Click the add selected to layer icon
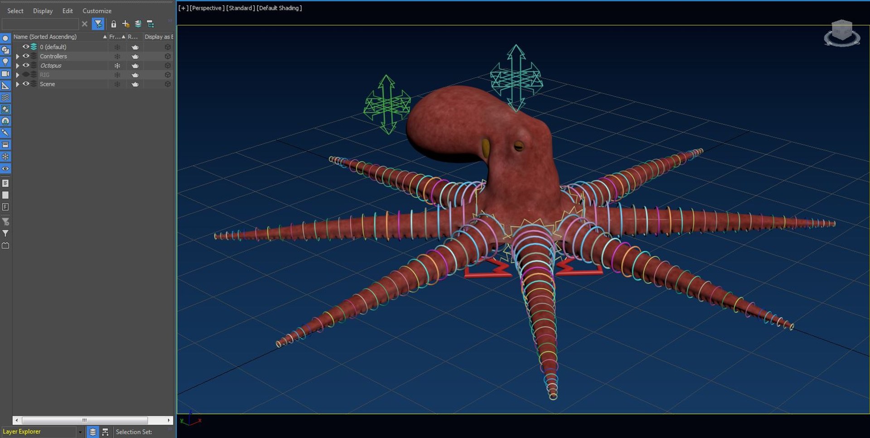 tap(138, 24)
